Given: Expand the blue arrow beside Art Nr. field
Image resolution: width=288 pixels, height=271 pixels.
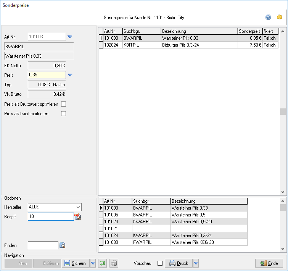Looking at the screenshot, I should click(70, 37).
